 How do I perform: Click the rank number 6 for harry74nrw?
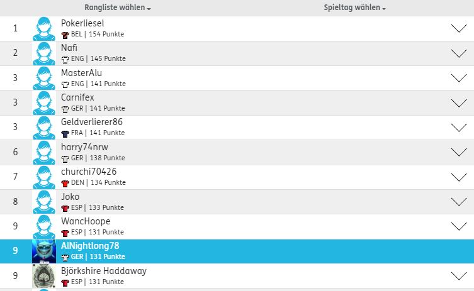[x=15, y=153]
